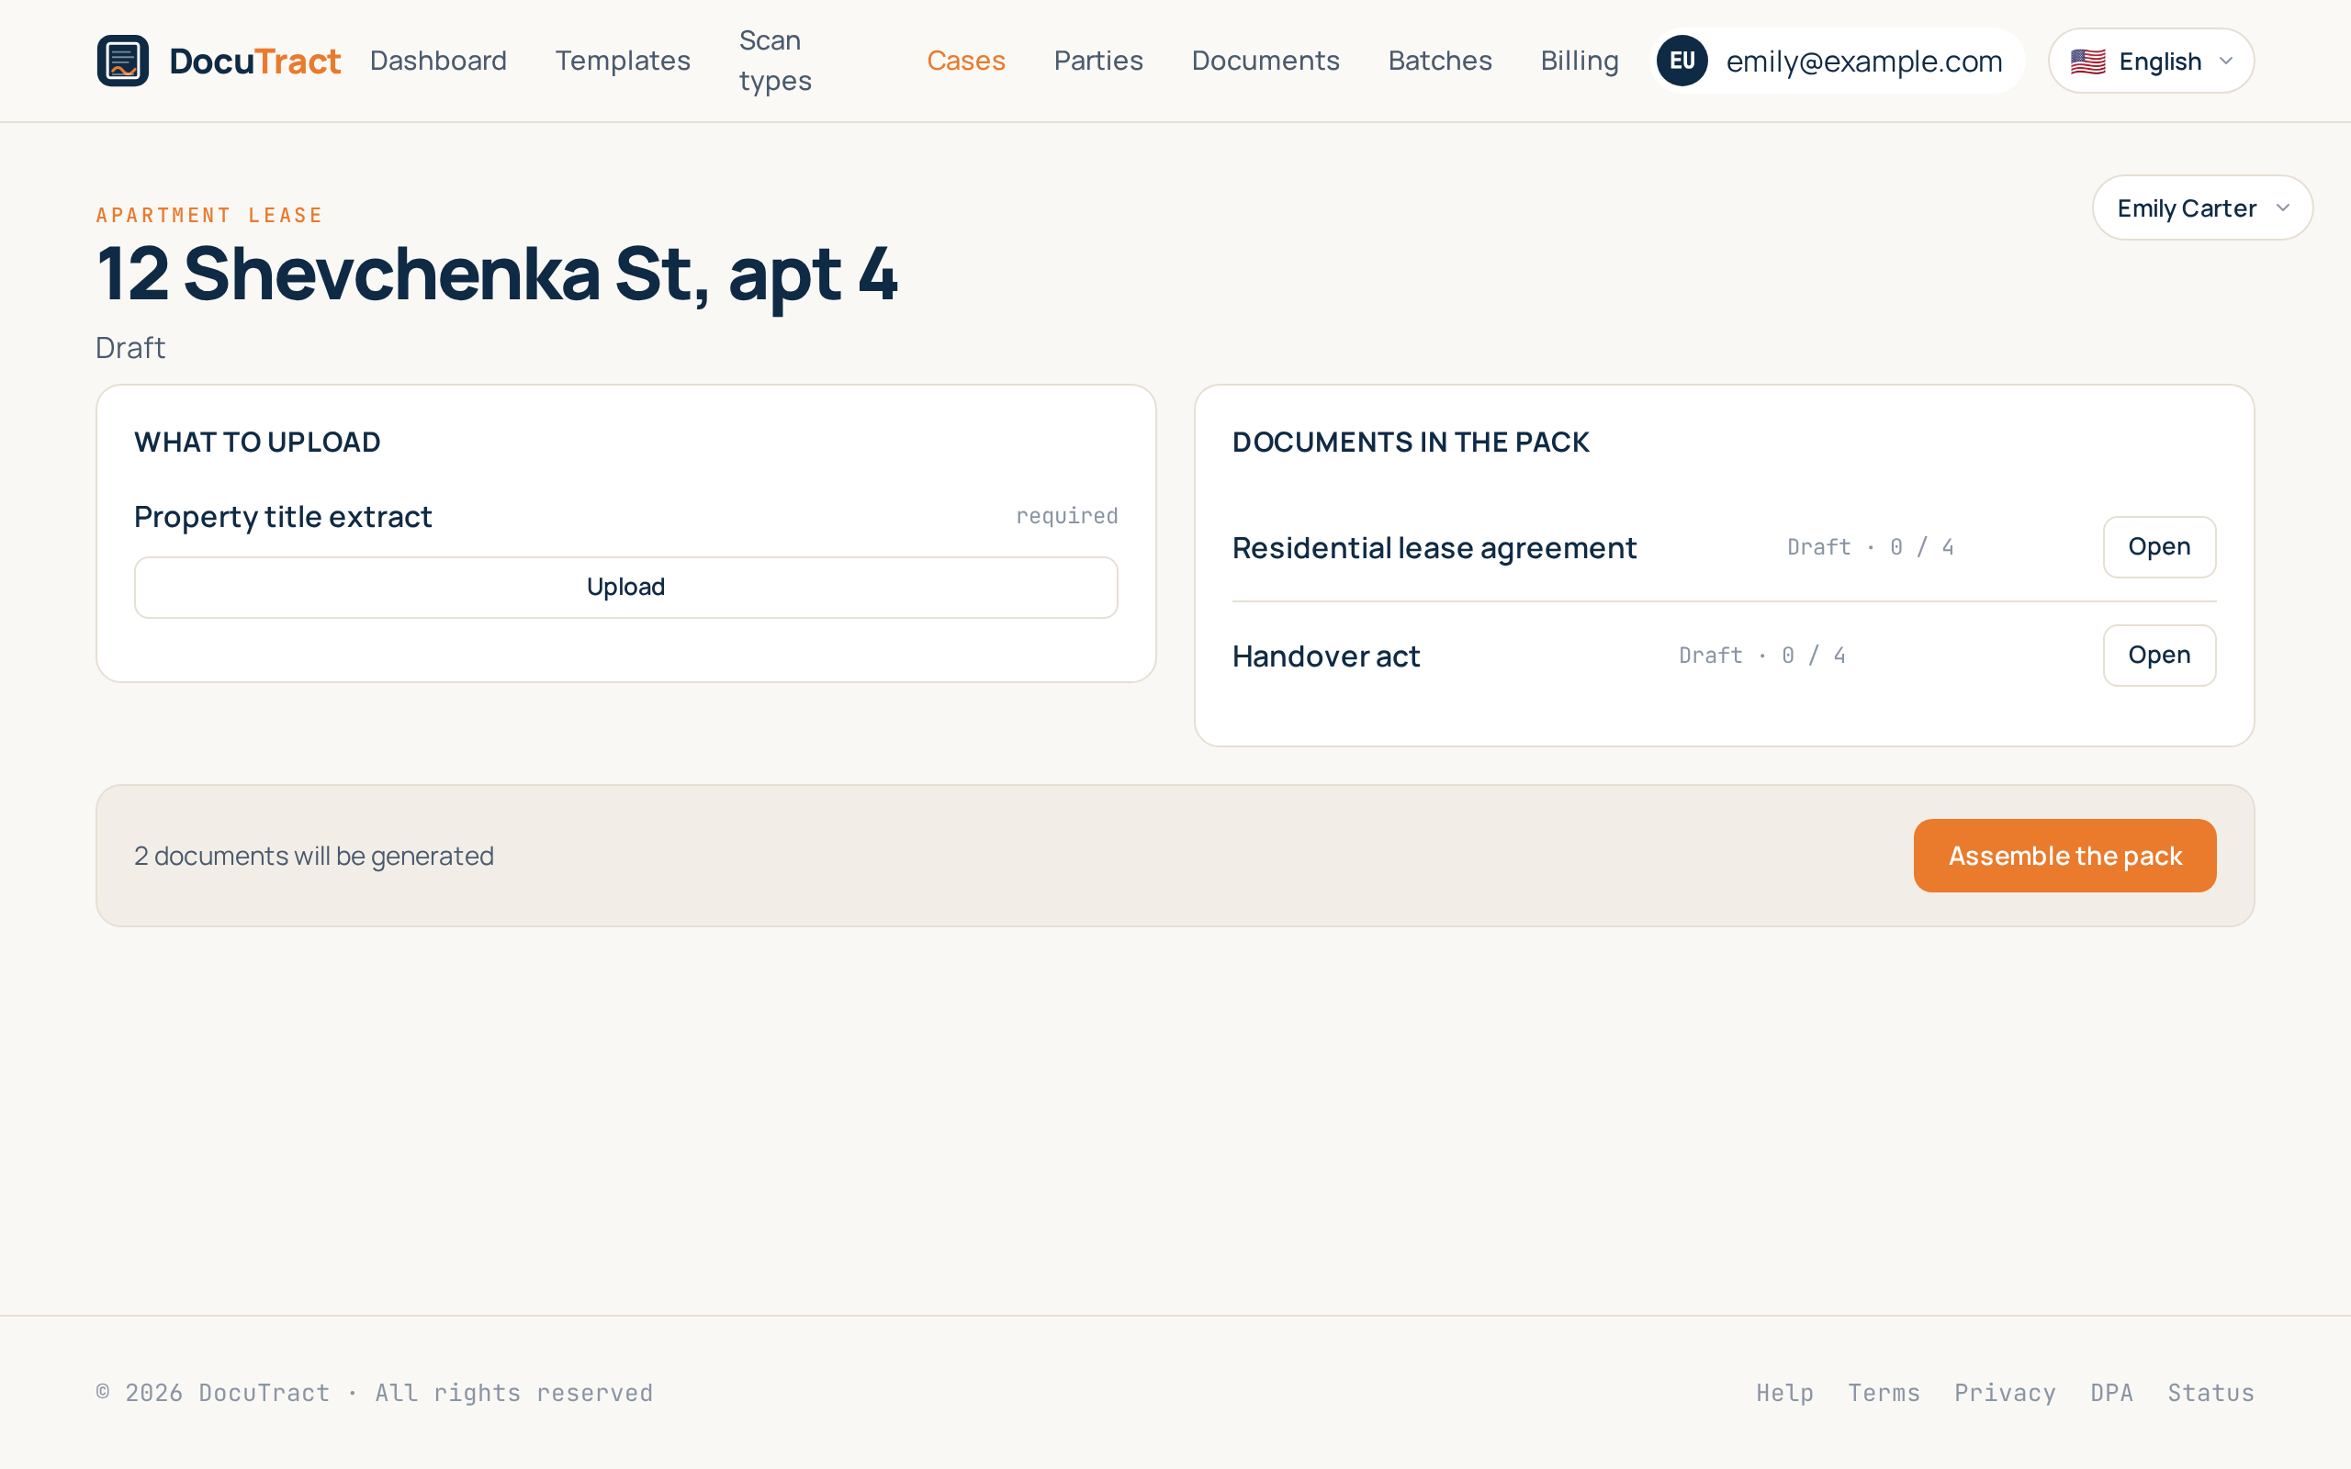Click the "DOCUMENTS IN THE PACK" heading
The image size is (2351, 1469).
(1411, 442)
